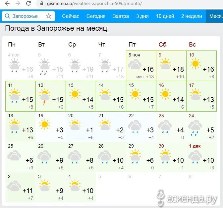
Task: Open the Завтра forecast tab
Action: point(121,16)
